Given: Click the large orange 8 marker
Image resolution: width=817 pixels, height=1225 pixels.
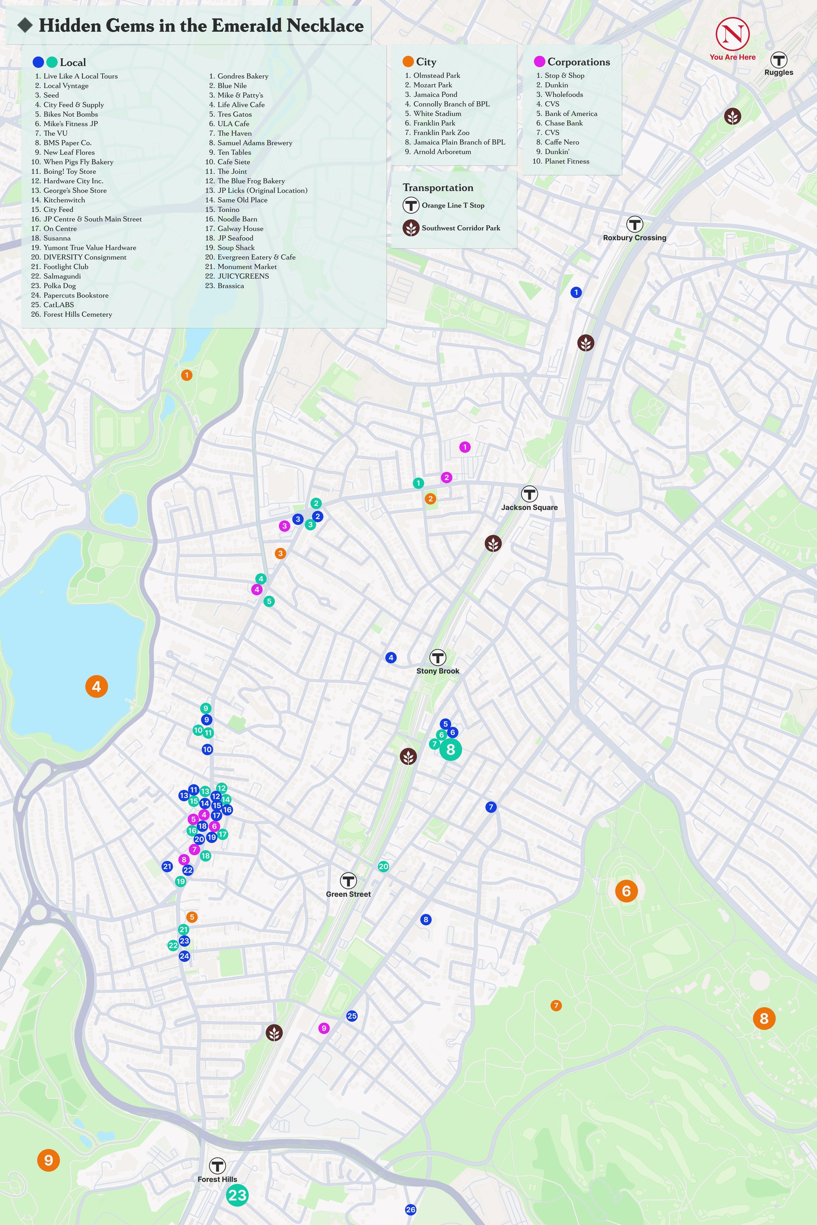Looking at the screenshot, I should click(764, 1018).
